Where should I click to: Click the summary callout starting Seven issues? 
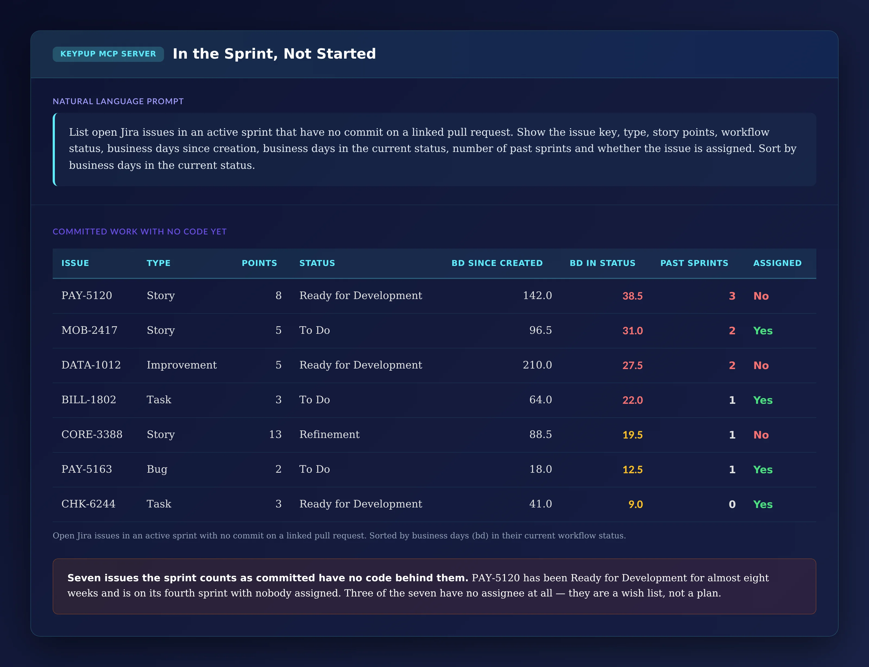434,586
